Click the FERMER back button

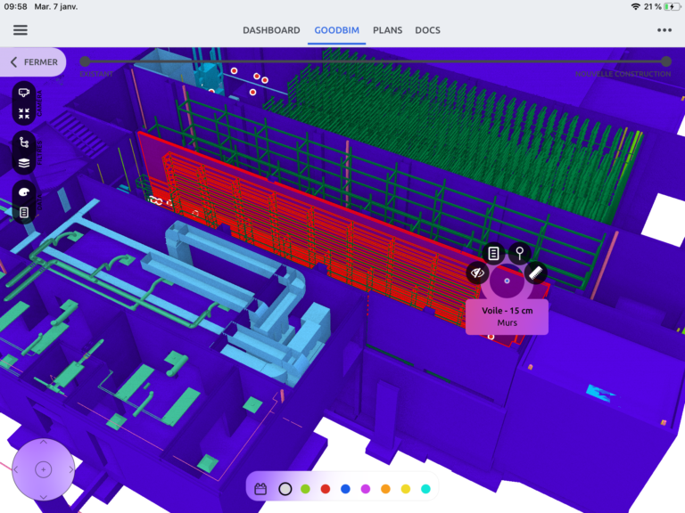click(x=34, y=62)
